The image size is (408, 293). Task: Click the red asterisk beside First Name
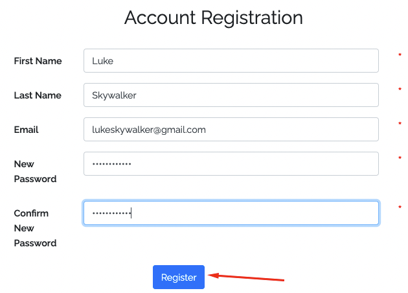pyautogui.click(x=400, y=56)
